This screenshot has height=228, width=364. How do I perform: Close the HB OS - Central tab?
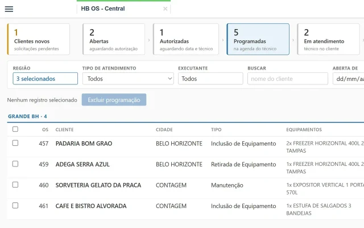tap(166, 9)
